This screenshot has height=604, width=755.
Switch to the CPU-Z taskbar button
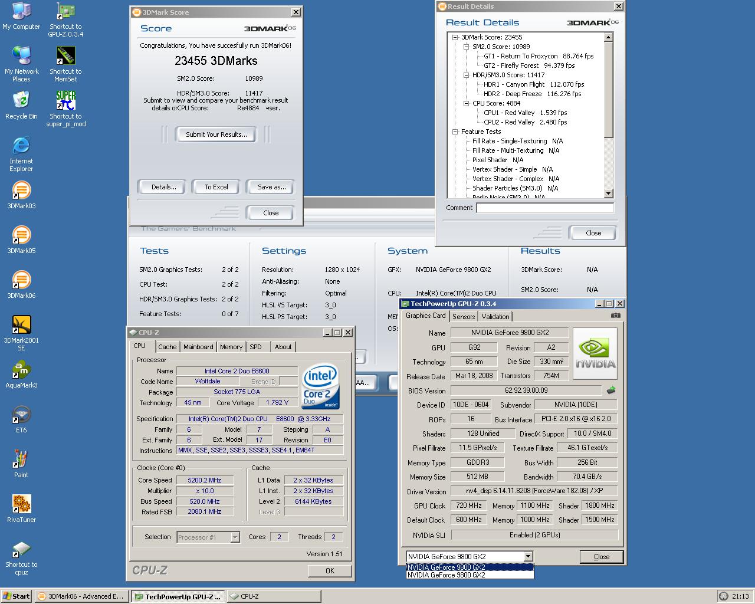(274, 596)
